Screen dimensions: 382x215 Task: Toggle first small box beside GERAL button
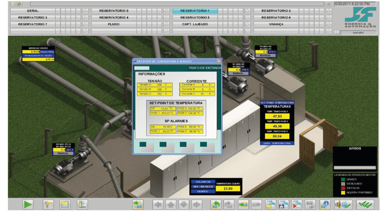(58, 11)
